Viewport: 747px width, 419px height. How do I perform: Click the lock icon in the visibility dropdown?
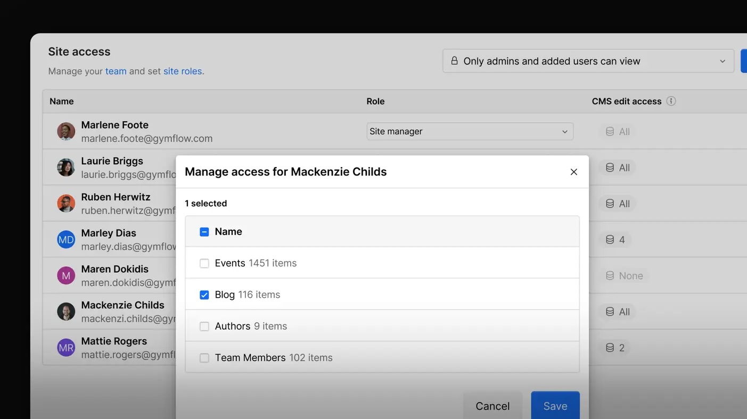(454, 61)
